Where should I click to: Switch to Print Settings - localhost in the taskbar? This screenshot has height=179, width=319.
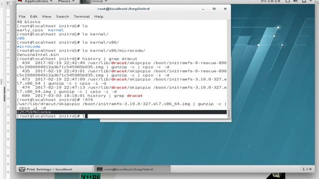[54, 169]
